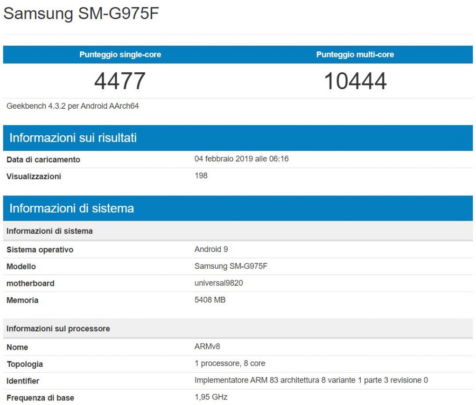The image size is (476, 405).
Task: Click the upload date 04 febbraio 2019
Action: pos(242,159)
